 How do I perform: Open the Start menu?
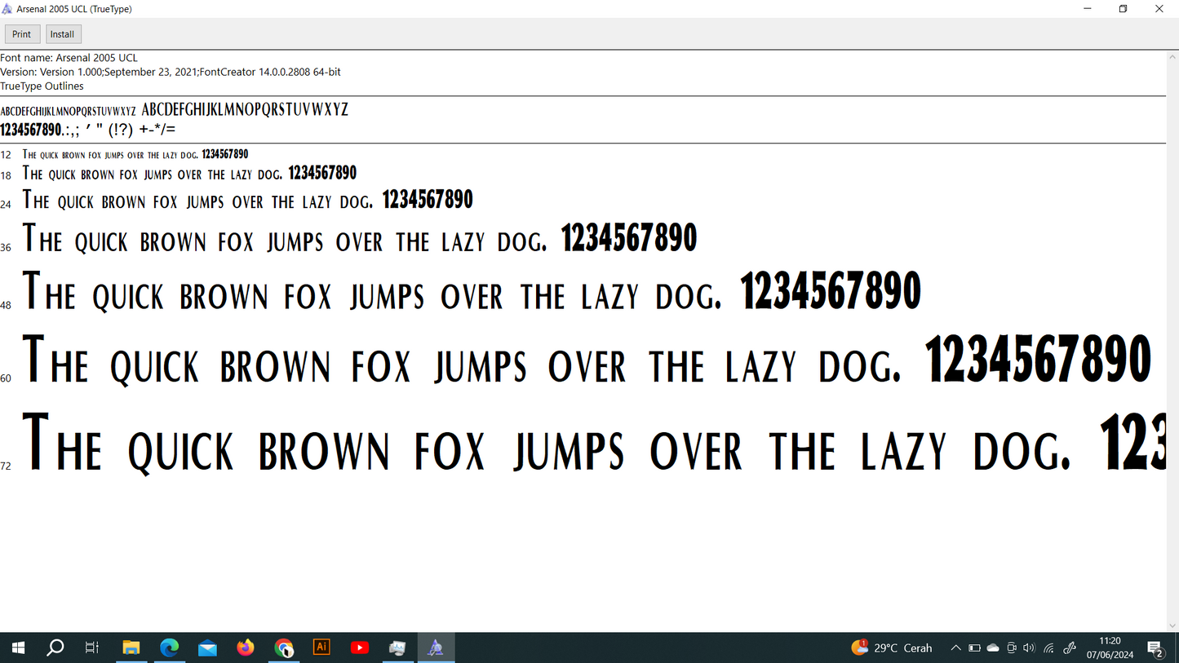pyautogui.click(x=17, y=647)
